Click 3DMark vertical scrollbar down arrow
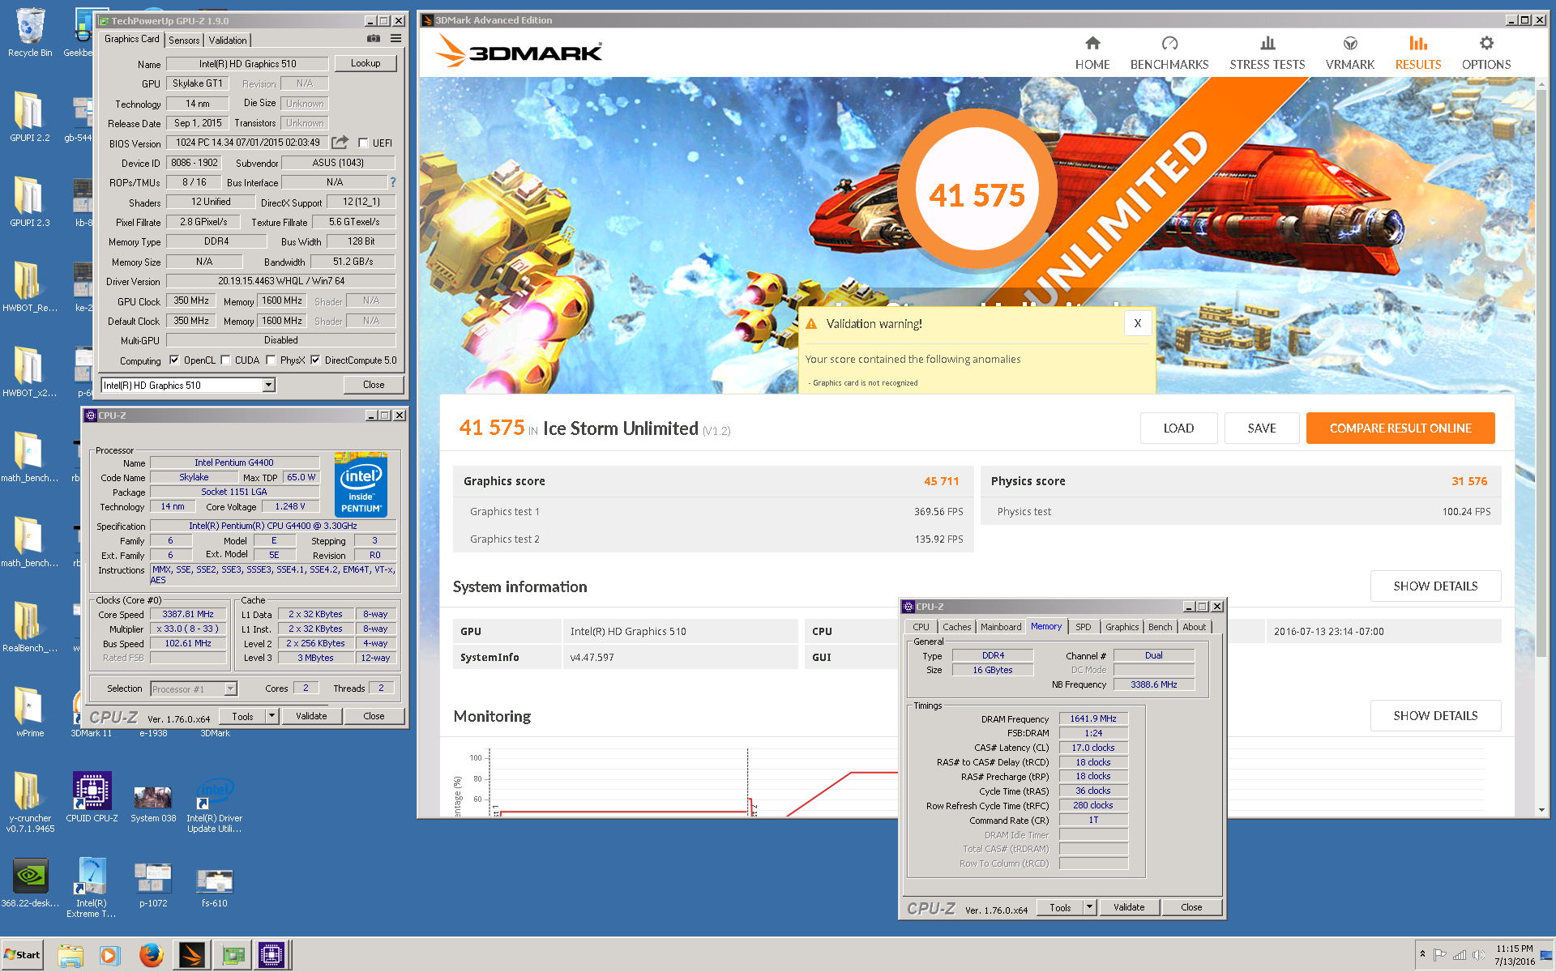Screen dimensions: 1556x972 1541,810
